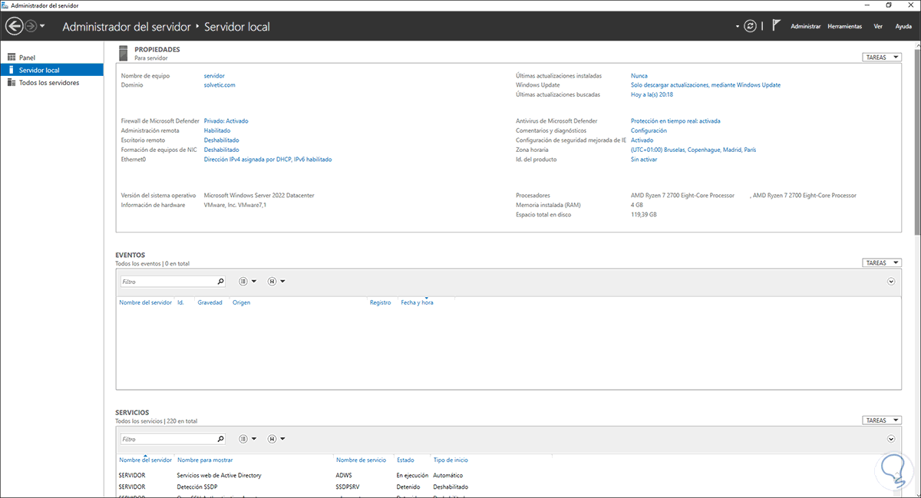This screenshot has height=498, width=921.
Task: Open the notifications flag
Action: pos(776,26)
